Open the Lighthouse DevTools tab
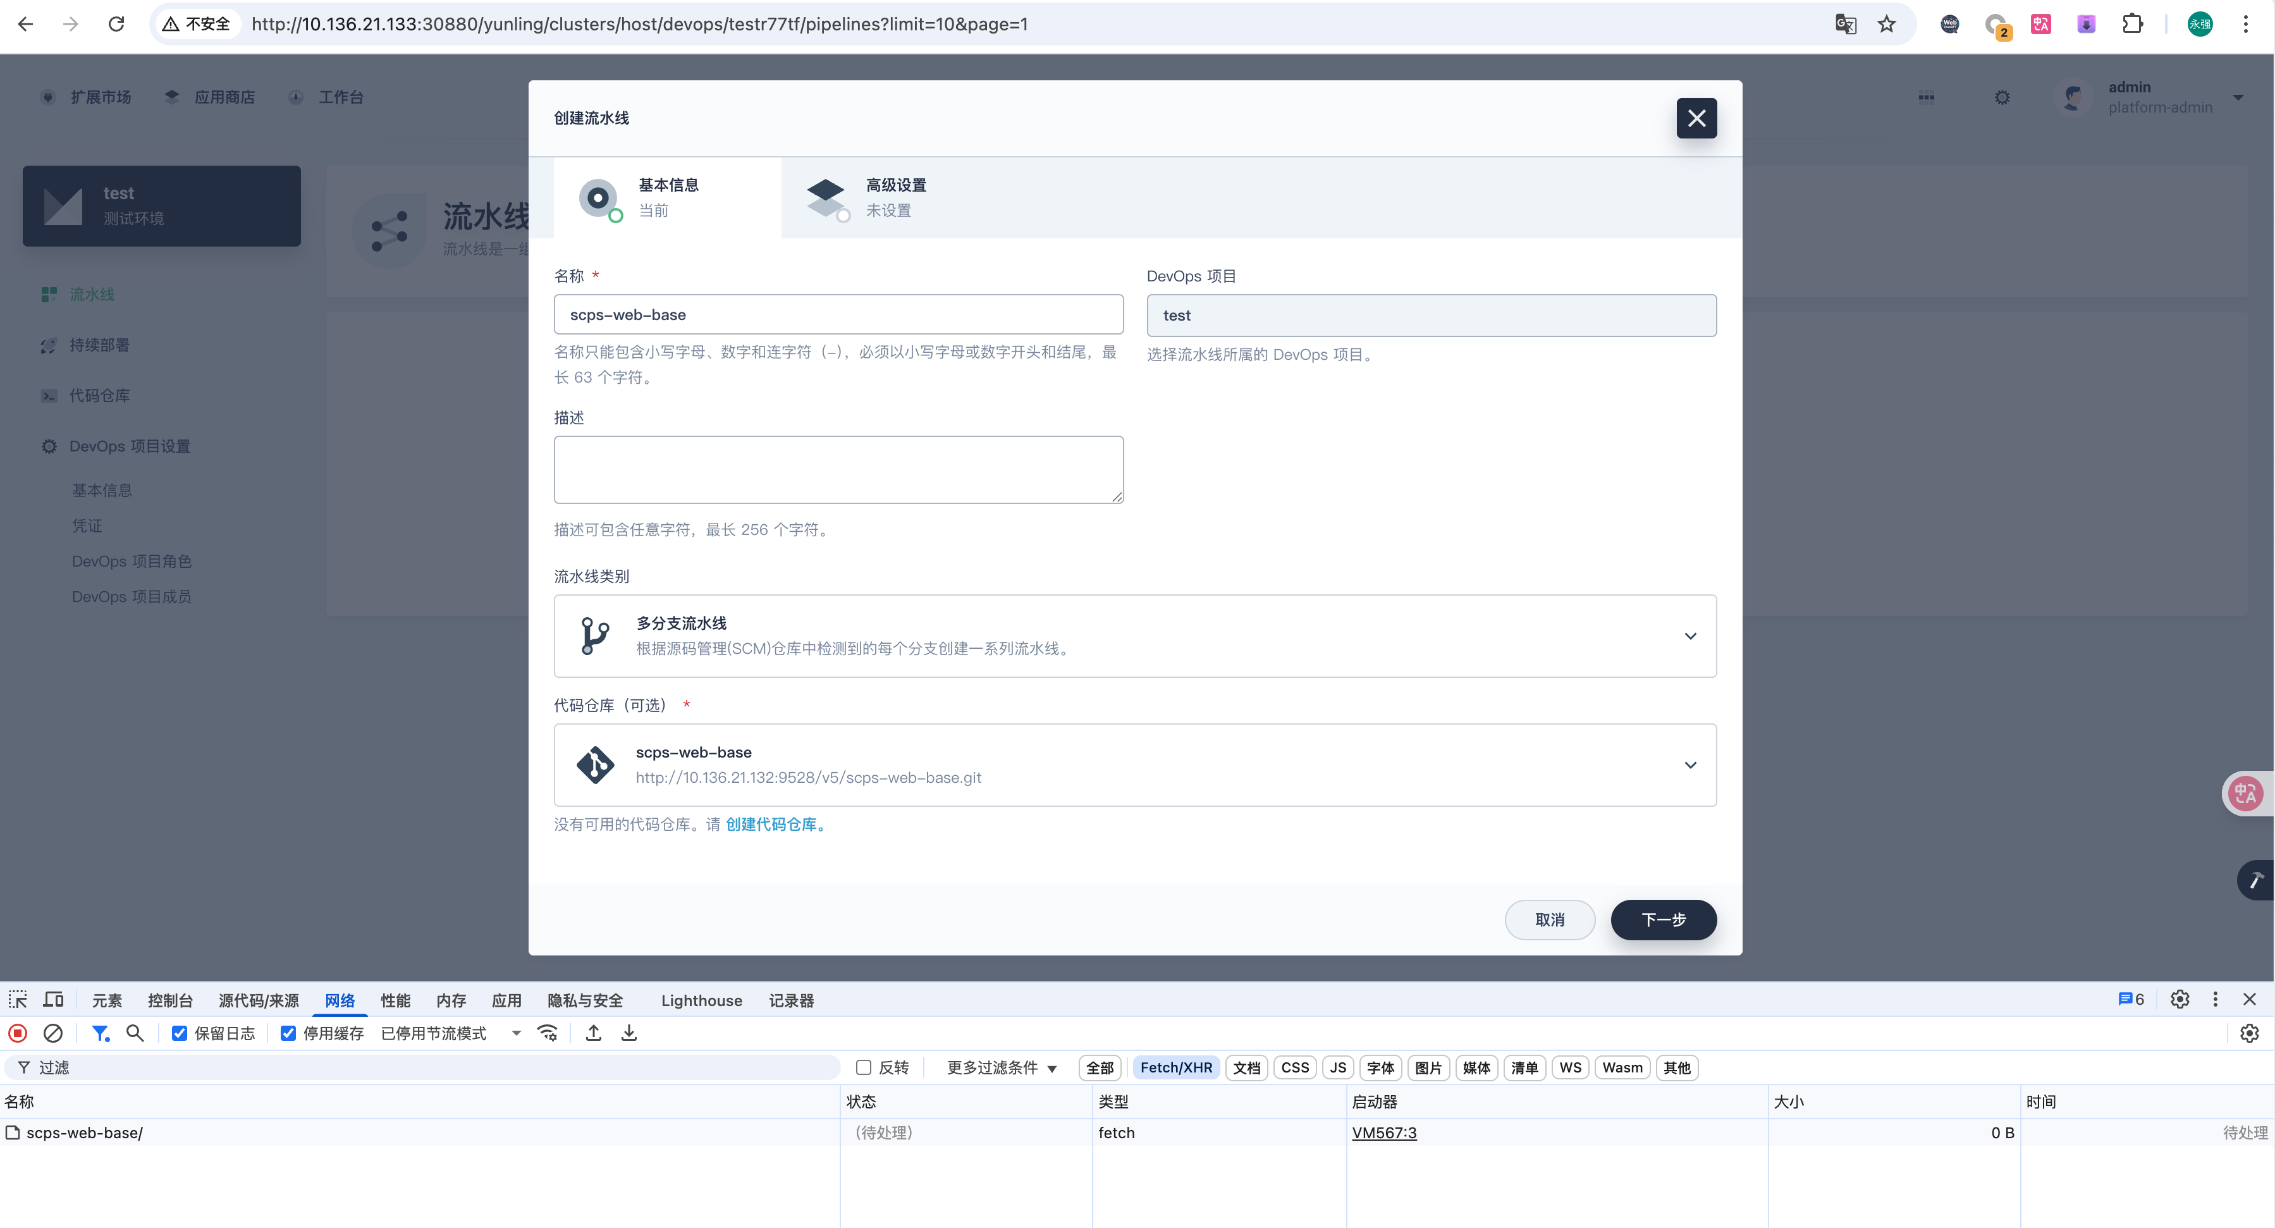 701,1000
